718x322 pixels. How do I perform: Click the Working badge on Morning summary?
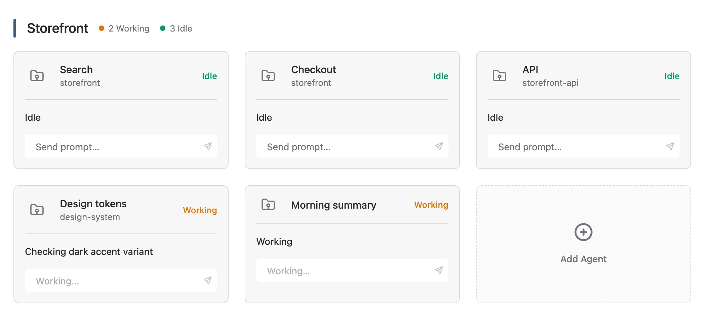(431, 205)
